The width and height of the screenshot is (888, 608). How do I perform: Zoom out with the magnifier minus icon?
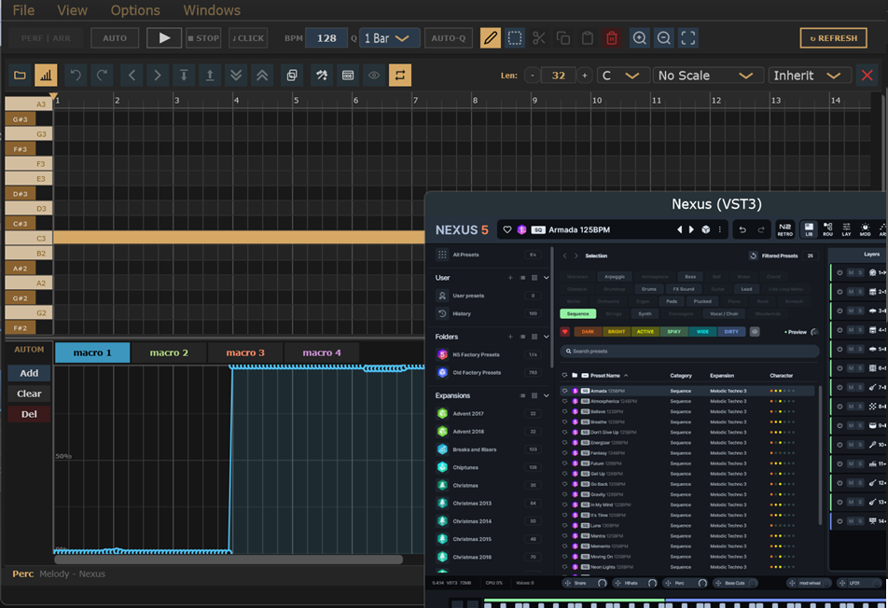click(664, 38)
